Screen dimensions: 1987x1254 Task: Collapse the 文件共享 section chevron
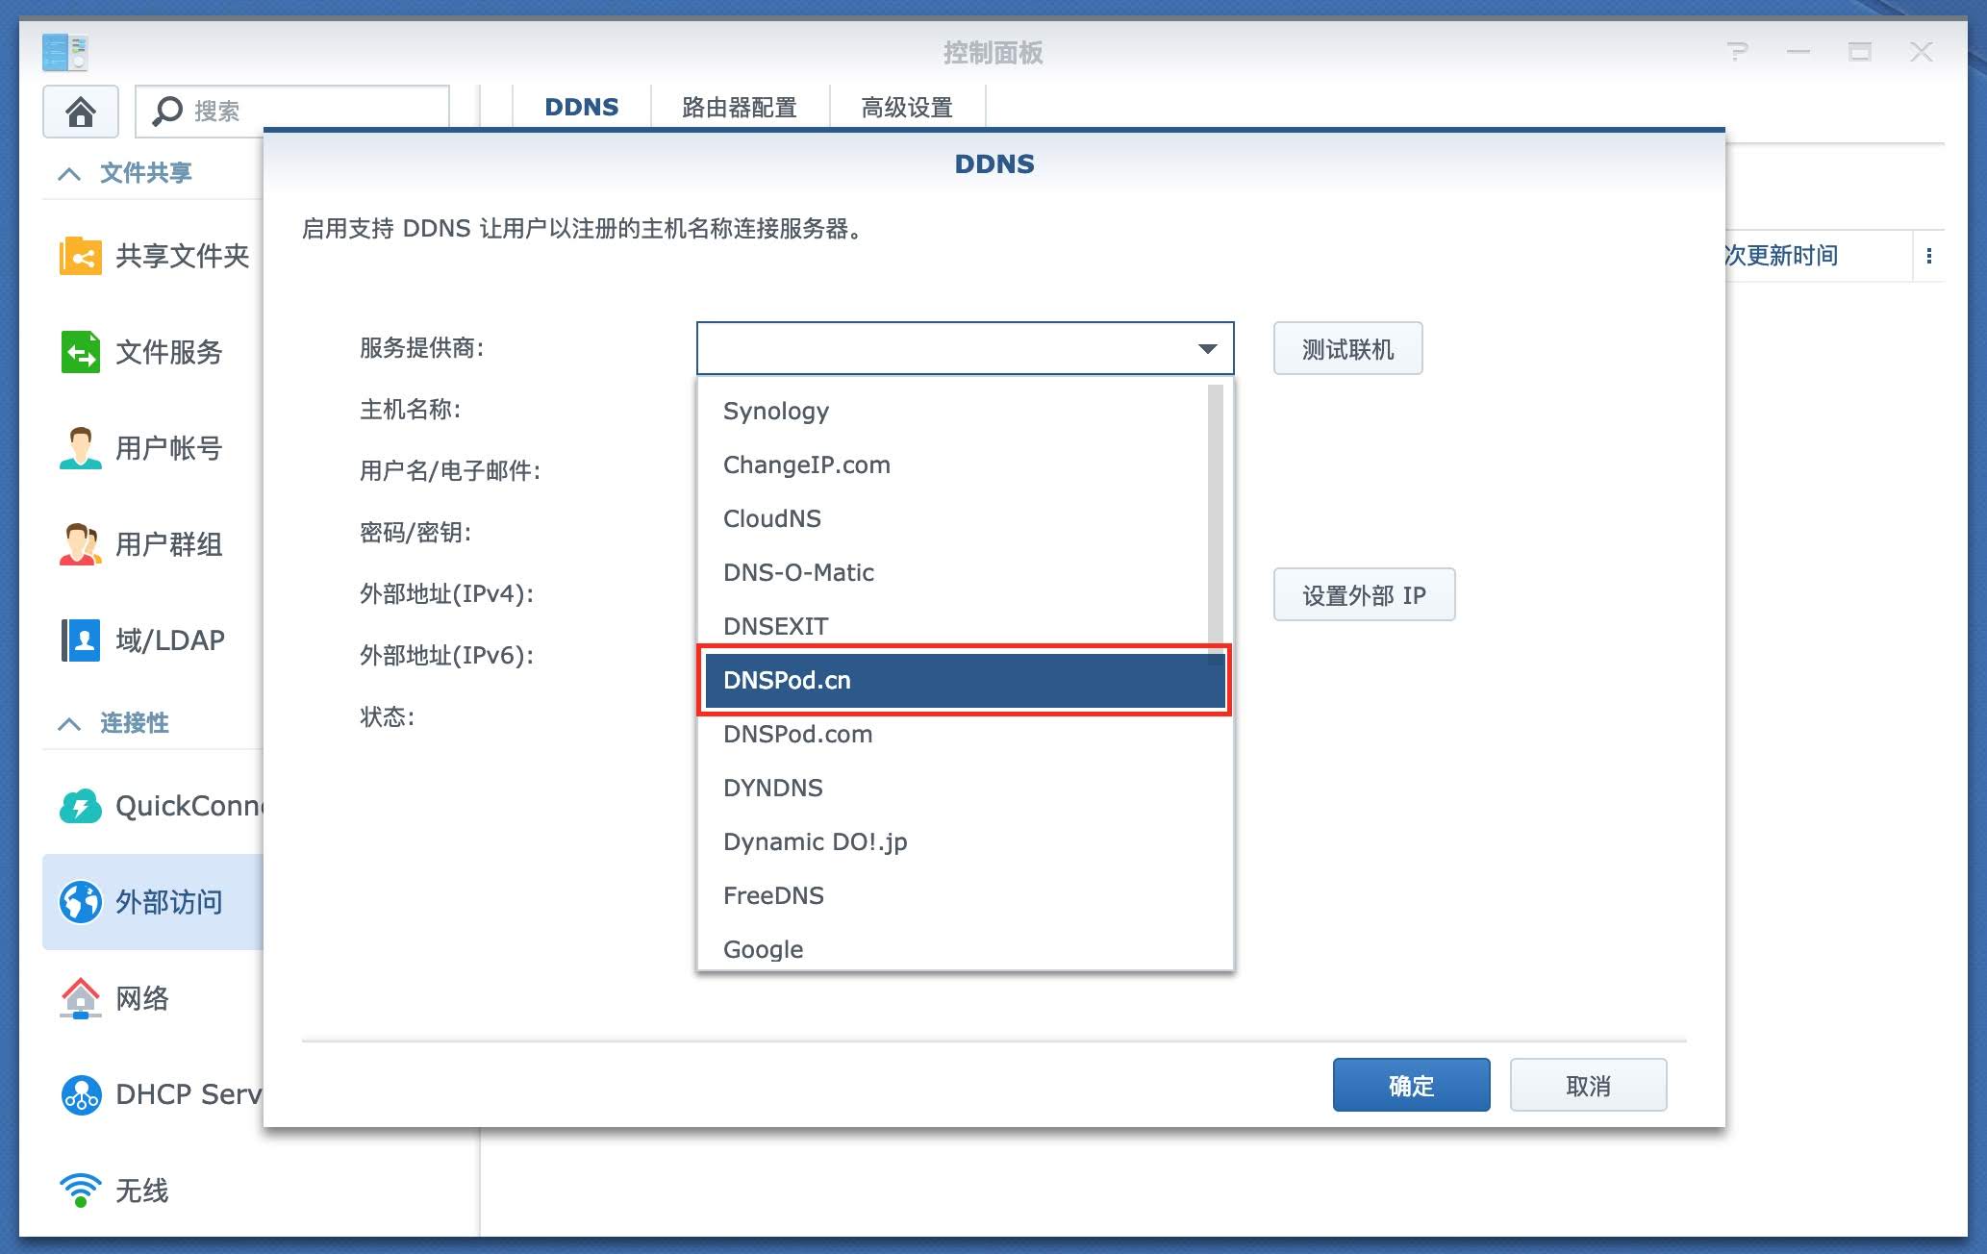pyautogui.click(x=69, y=174)
